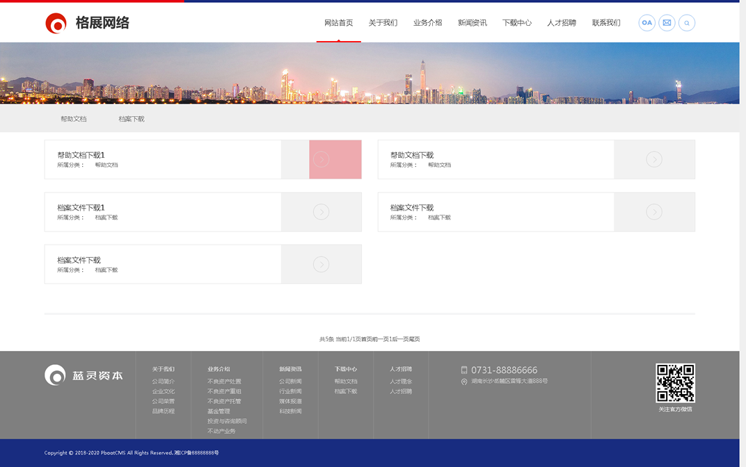Click the search magnifier icon
This screenshot has height=467, width=746.
(686, 23)
